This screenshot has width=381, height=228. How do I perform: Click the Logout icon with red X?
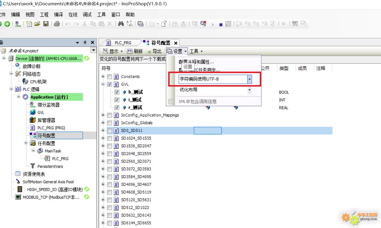click(203, 24)
